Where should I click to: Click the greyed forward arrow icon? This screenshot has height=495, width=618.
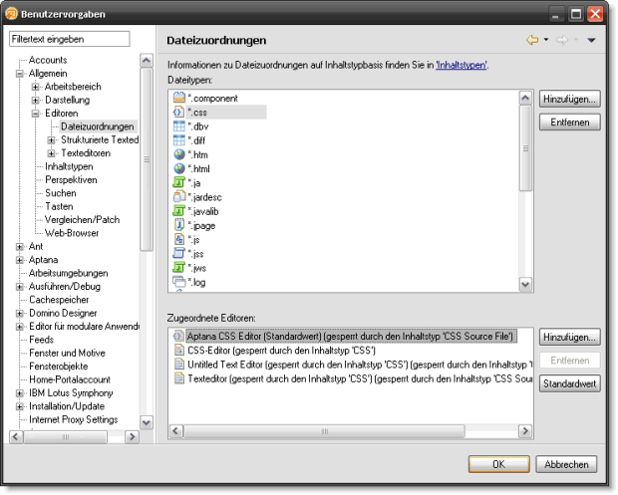click(x=562, y=40)
